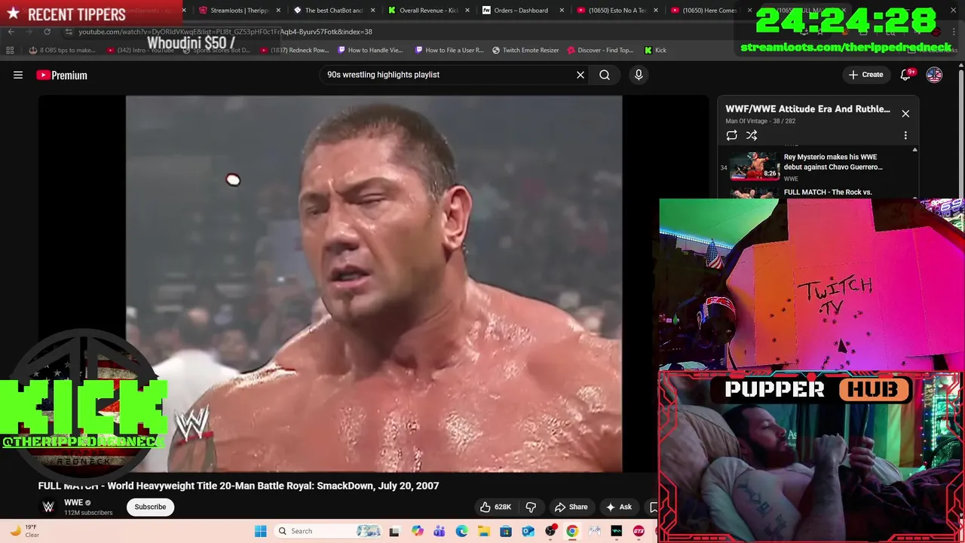The height and width of the screenshot is (543, 965).
Task: Open the YouTube guide hamburger menu
Action: pos(18,75)
